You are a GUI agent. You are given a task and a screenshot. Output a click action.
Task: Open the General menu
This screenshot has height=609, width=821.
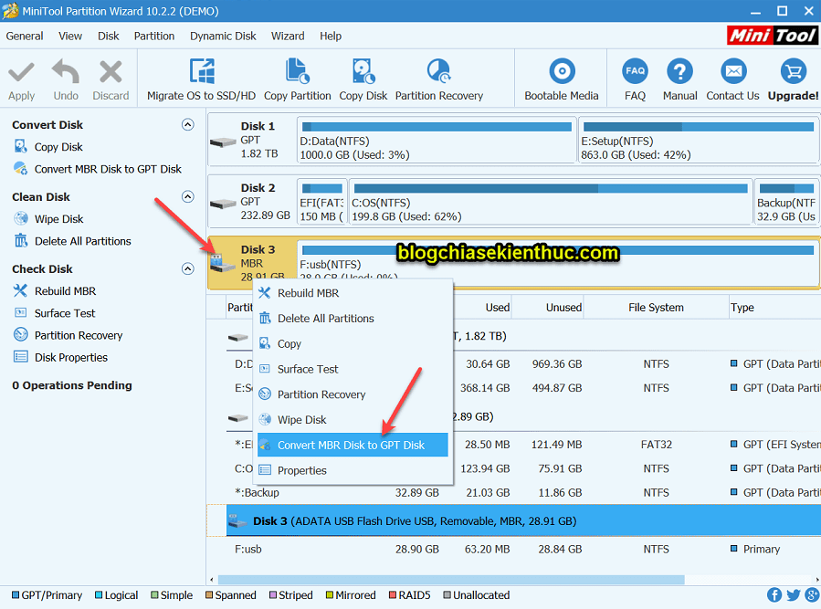tap(25, 37)
